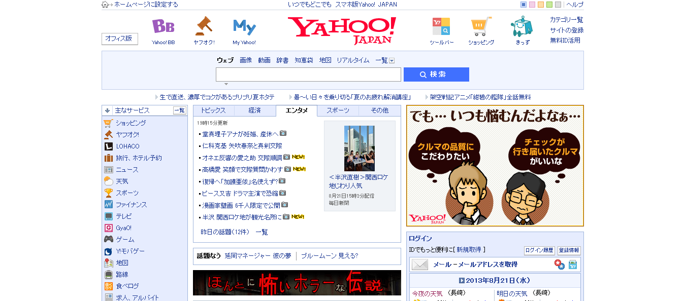
Task: Select 知恵袋 search type
Action: (x=304, y=60)
